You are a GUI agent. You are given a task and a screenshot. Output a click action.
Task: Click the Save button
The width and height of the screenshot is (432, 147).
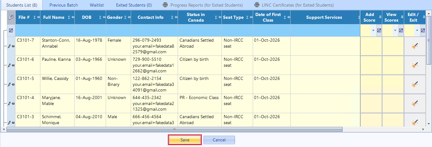185,140
